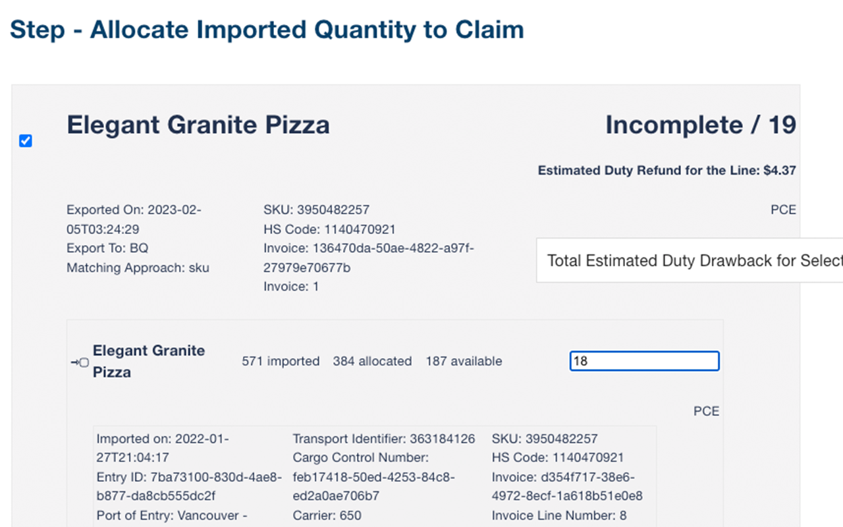Click the large Elegant Granite Pizza title
This screenshot has width=843, height=527.
(x=198, y=125)
